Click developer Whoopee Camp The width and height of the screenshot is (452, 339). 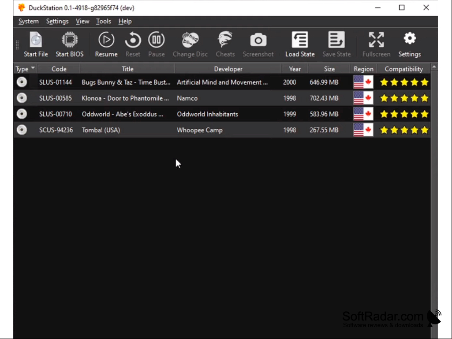[x=199, y=130]
